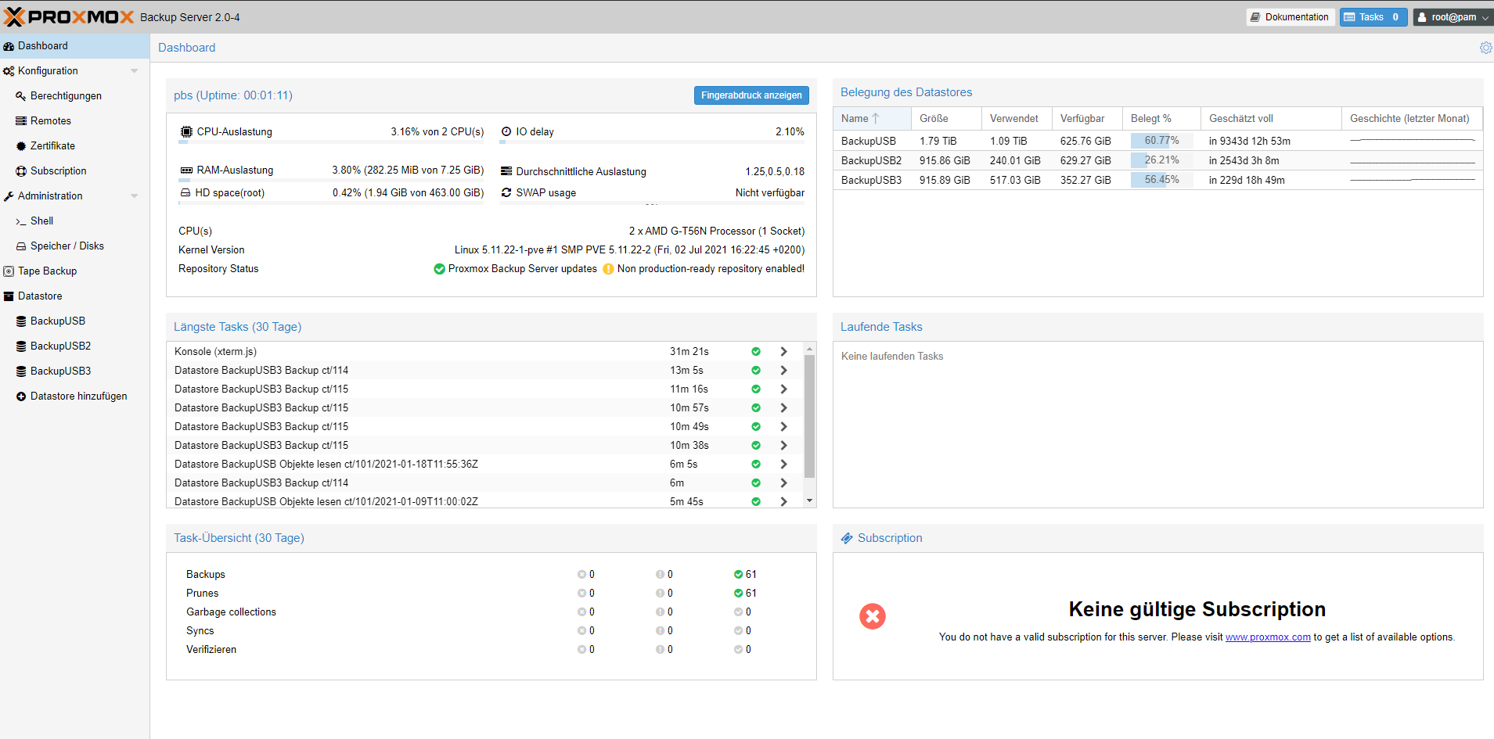Open the Dashboard menu item
Image resolution: width=1494 pixels, height=739 pixels.
click(x=75, y=46)
